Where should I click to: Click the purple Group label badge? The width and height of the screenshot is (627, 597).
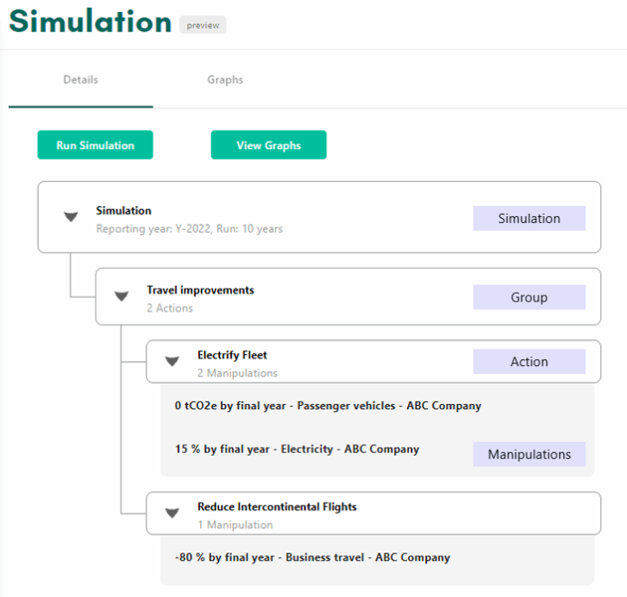click(529, 297)
